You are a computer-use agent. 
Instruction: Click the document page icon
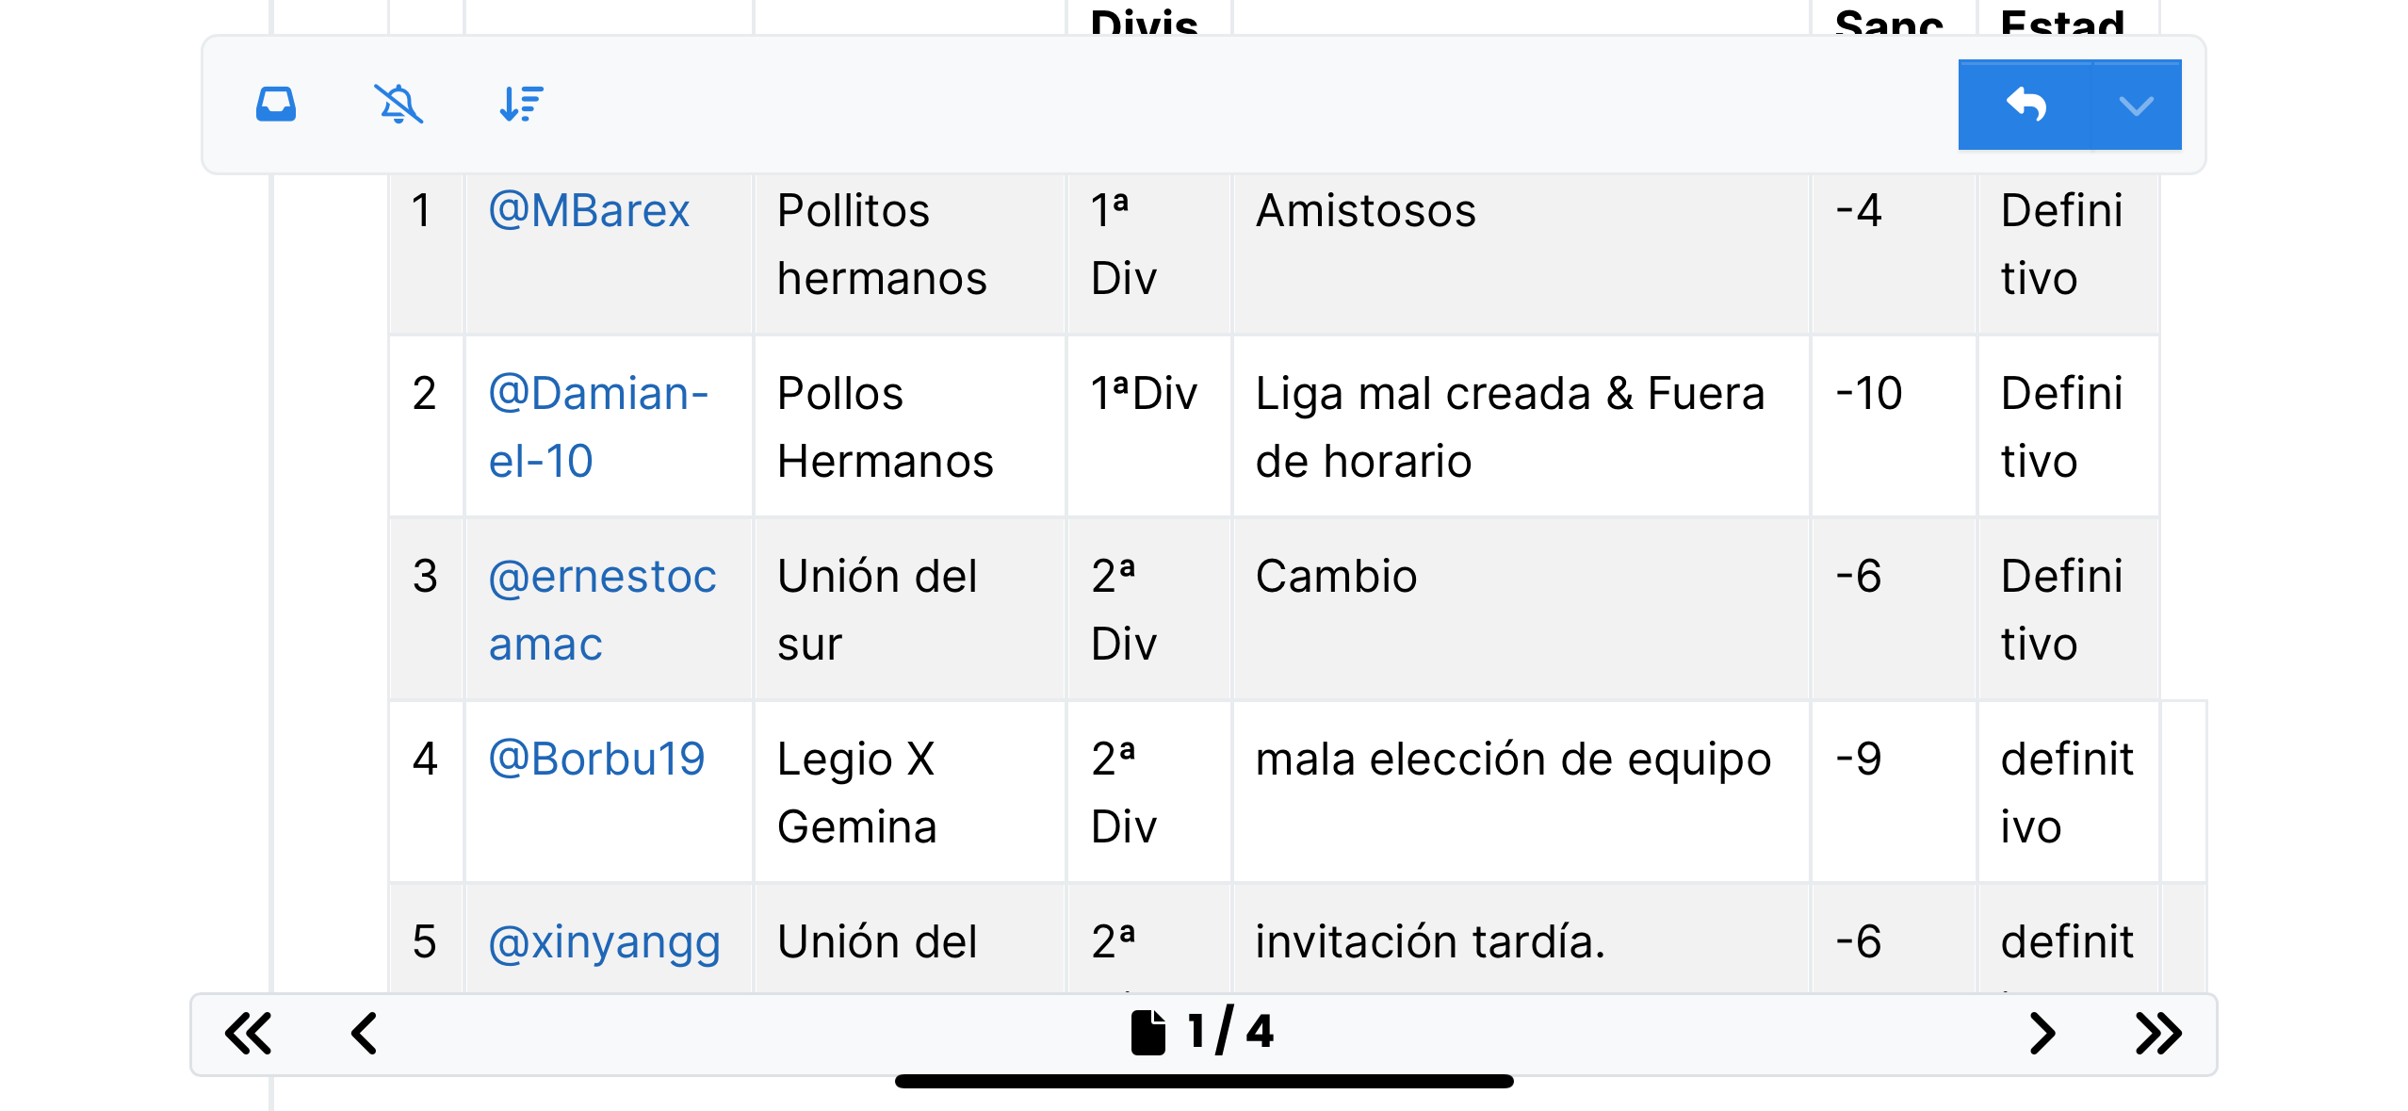(1147, 1032)
